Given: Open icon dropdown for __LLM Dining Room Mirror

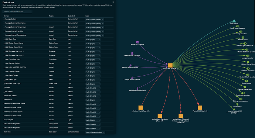Looking at the screenshot, I should pyautogui.click(x=93, y=48).
